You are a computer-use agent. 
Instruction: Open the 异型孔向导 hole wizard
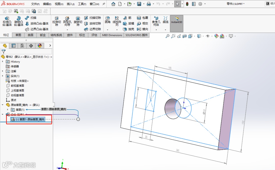(x=67, y=21)
